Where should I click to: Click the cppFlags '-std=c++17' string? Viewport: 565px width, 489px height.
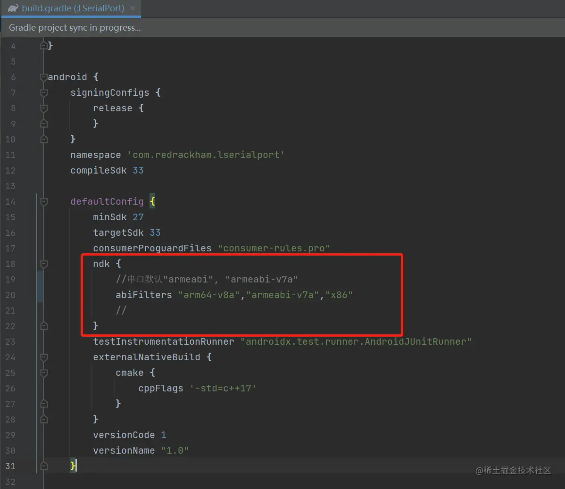[224, 388]
